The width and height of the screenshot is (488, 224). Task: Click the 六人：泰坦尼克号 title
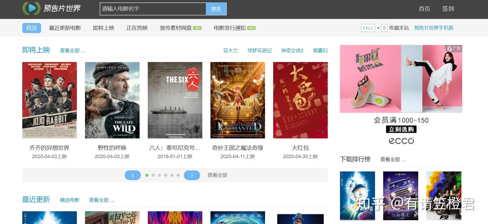(175, 148)
